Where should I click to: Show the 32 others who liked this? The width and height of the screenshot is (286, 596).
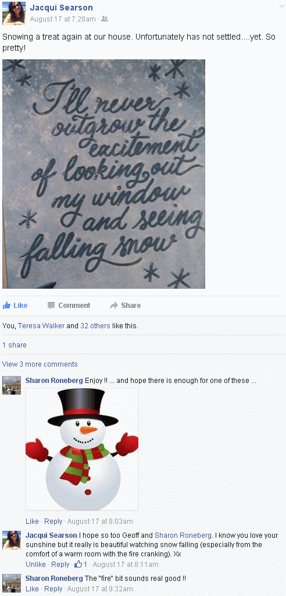(x=95, y=326)
